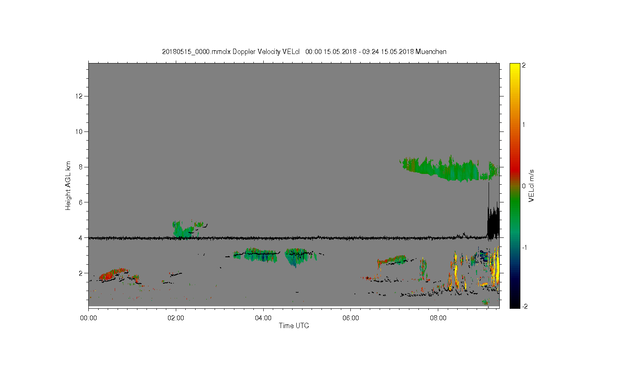Click the colorbar value label 1

click(524, 124)
